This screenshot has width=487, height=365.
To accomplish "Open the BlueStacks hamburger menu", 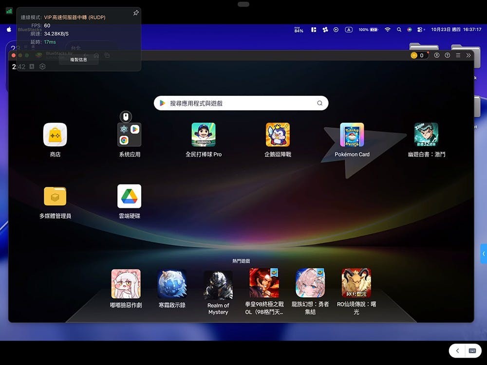I will click(458, 55).
